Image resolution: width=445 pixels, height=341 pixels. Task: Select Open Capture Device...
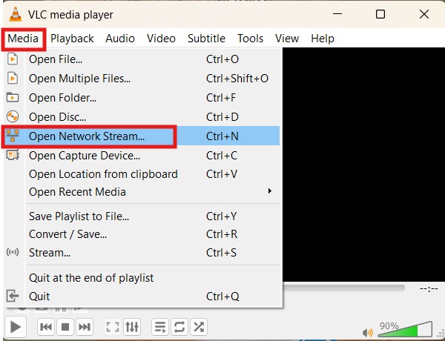(142, 155)
